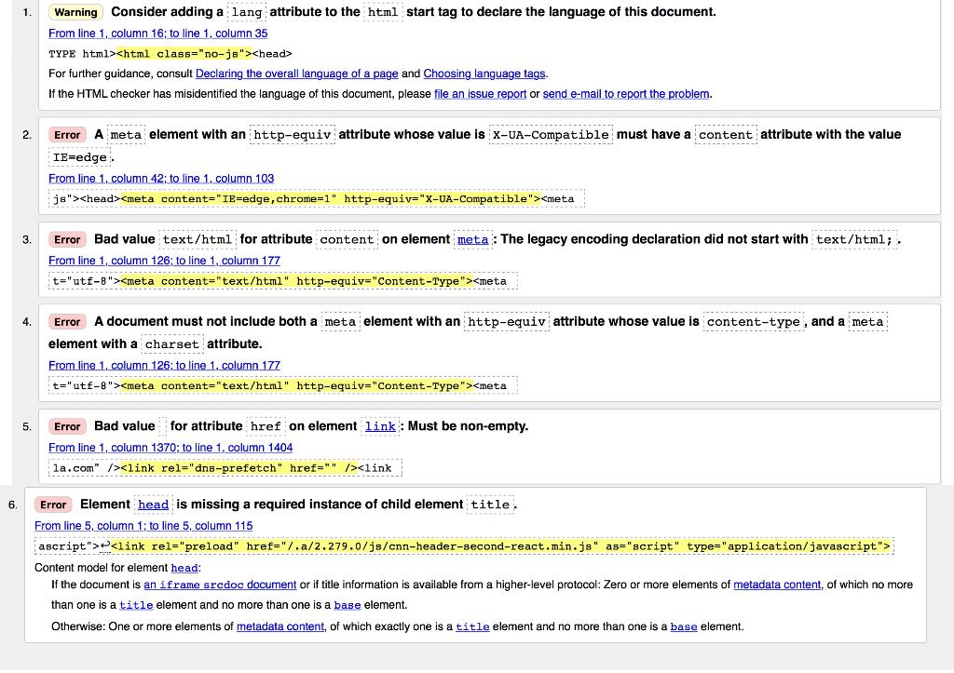This screenshot has height=673, width=954.
Task: Open 'From line 5, column 1' location link
Action: (143, 526)
